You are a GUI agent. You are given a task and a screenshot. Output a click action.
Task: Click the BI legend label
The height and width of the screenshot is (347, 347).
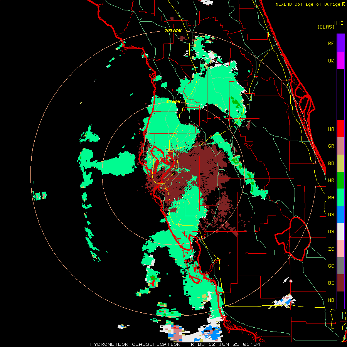click(331, 283)
